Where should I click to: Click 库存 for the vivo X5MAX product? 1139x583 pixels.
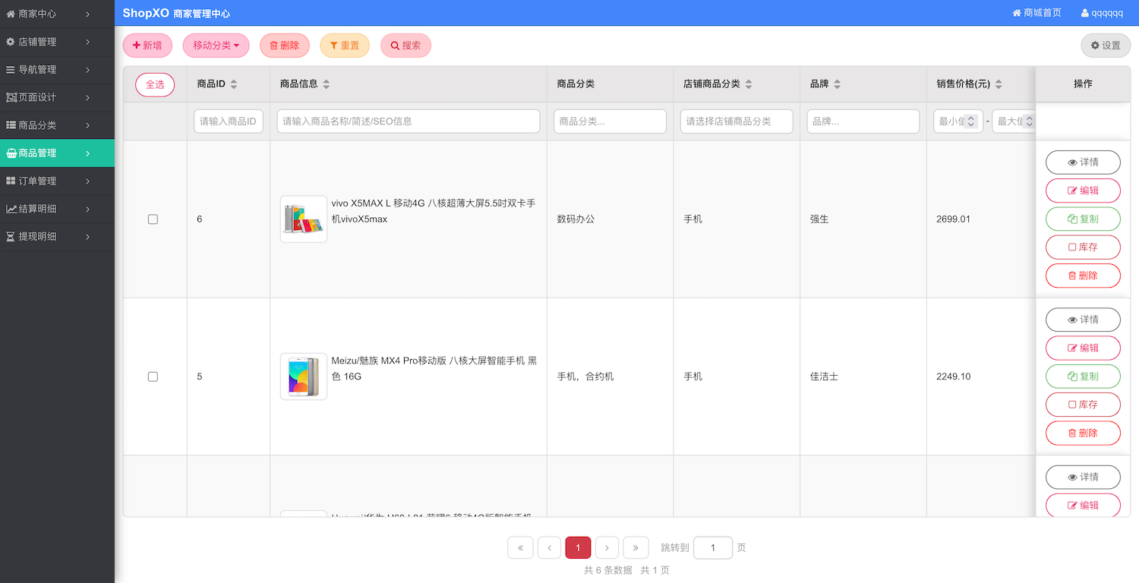pos(1083,247)
